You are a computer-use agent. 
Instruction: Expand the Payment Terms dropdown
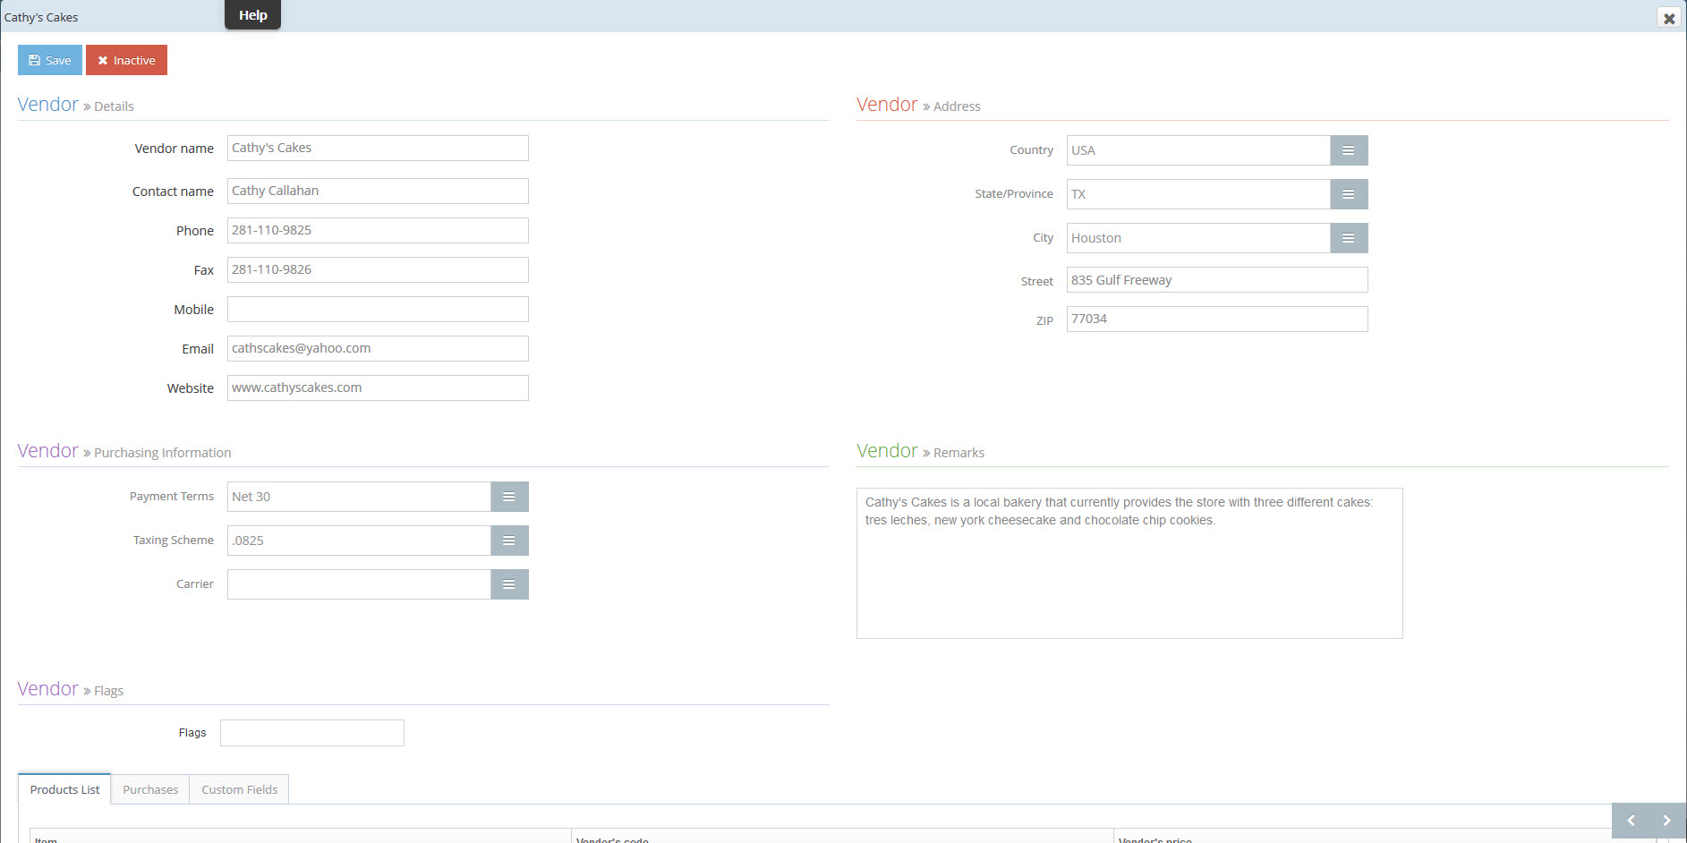[x=508, y=497]
